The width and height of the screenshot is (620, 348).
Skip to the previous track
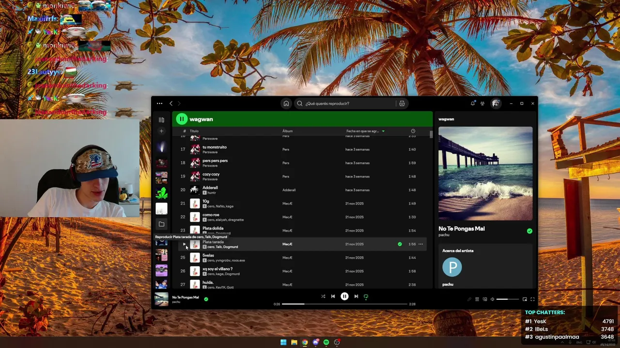point(333,296)
